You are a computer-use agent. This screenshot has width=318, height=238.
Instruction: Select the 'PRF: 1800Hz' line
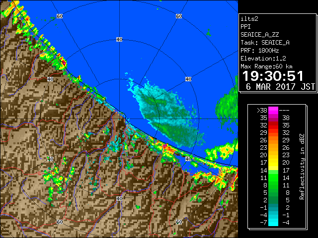click(x=259, y=51)
